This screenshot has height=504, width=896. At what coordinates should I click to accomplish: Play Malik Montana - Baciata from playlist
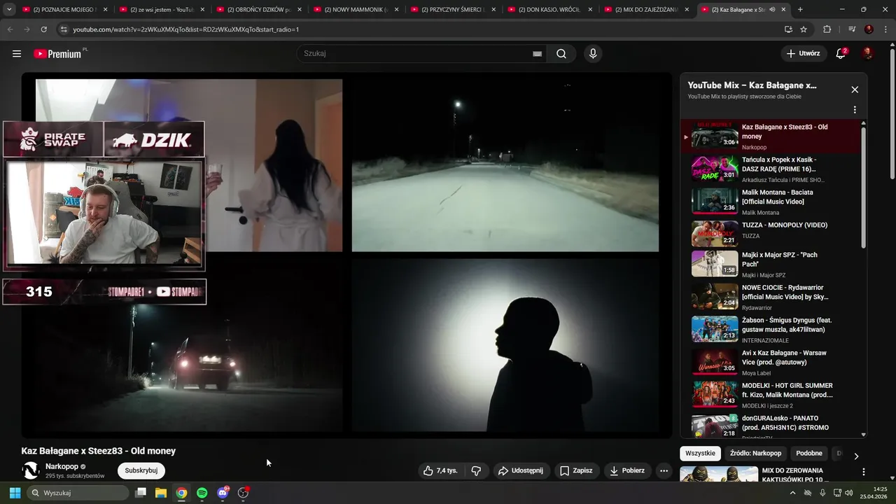[769, 202]
